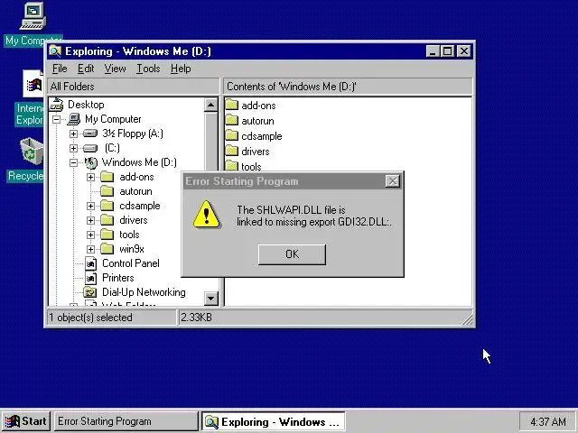Open the File menu in Explorer
The image size is (578, 433).
pyautogui.click(x=60, y=69)
